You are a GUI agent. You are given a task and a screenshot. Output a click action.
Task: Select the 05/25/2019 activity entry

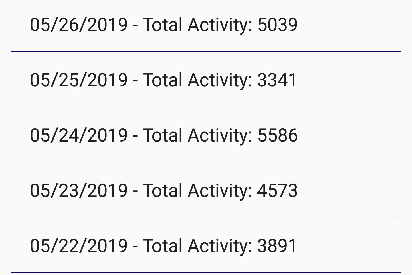(x=206, y=79)
